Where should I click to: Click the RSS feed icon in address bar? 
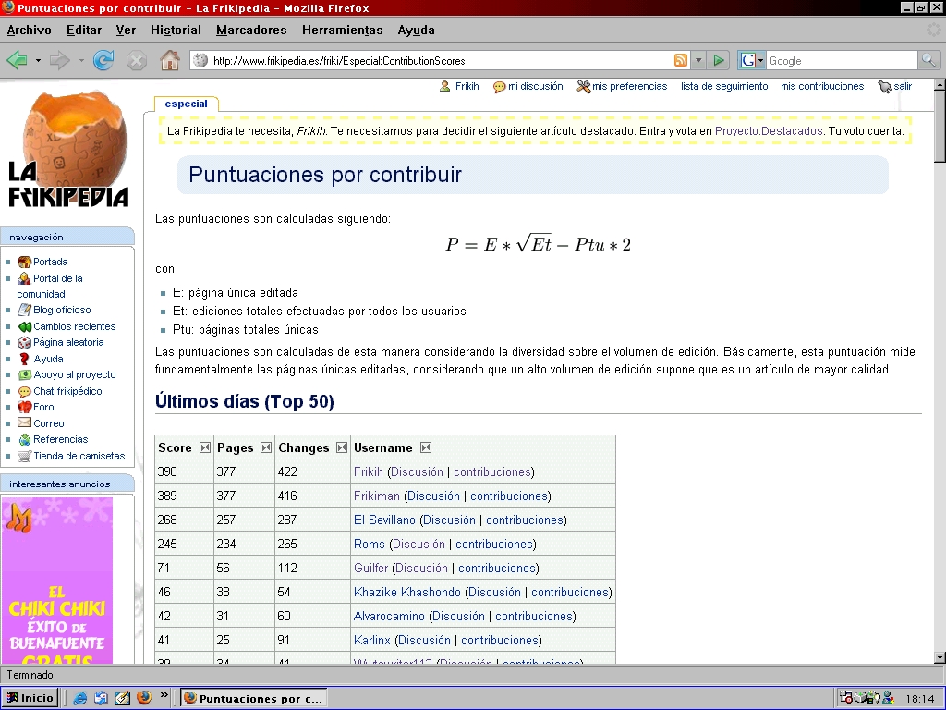(681, 61)
